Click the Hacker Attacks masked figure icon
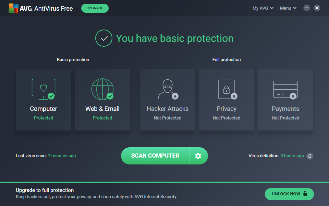This screenshot has height=206, width=329. tap(167, 89)
